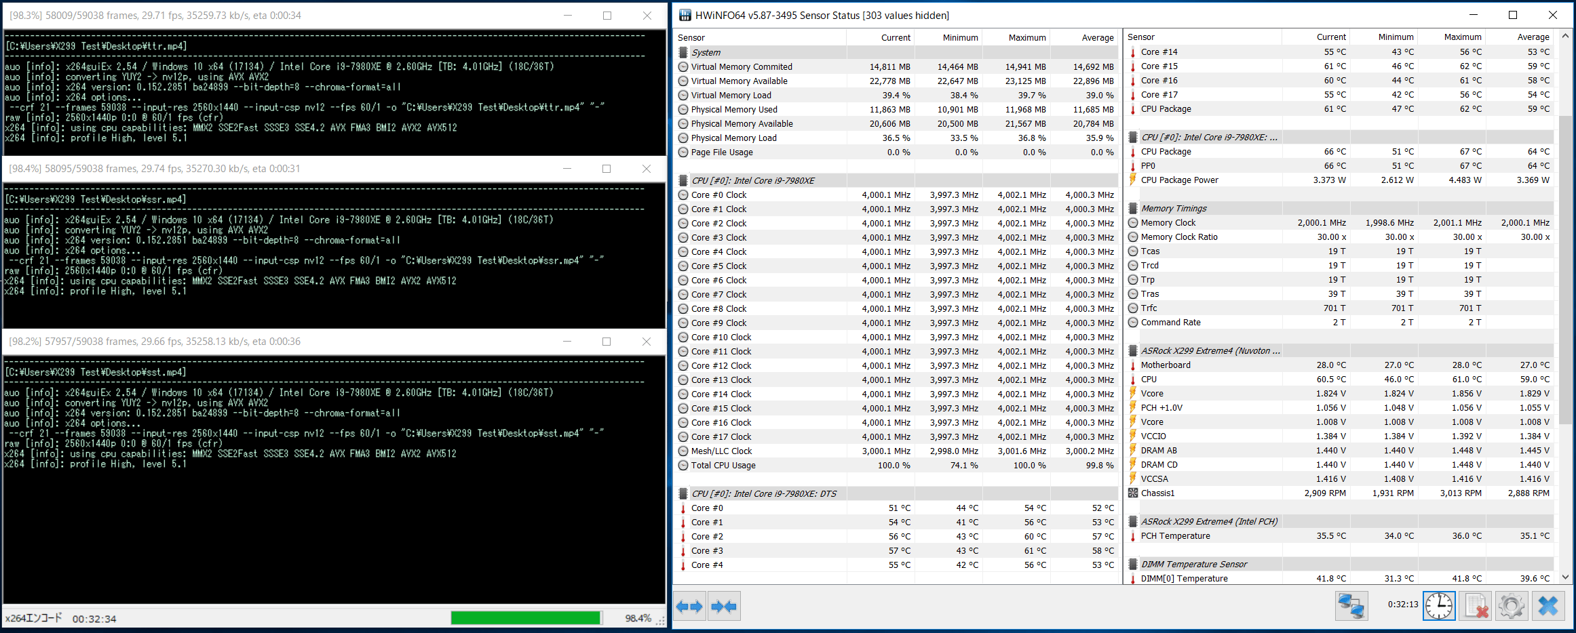Click the elapsed time 0:32:13 readout

[x=1403, y=604]
